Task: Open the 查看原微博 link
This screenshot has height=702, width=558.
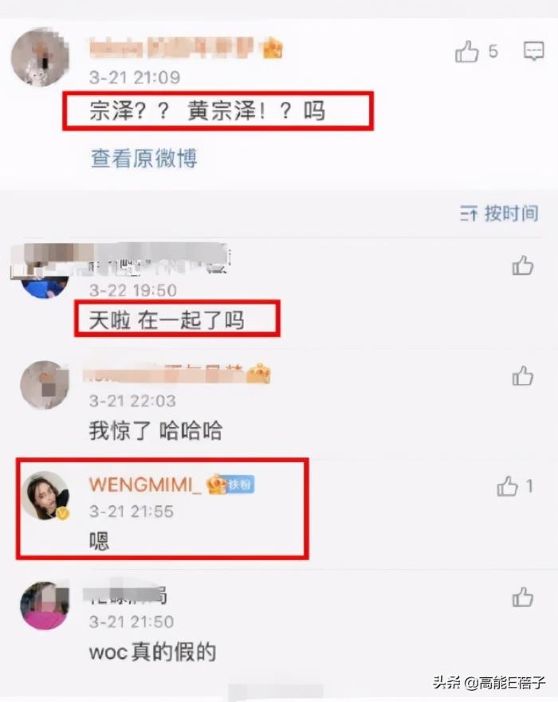Action: click(x=143, y=159)
